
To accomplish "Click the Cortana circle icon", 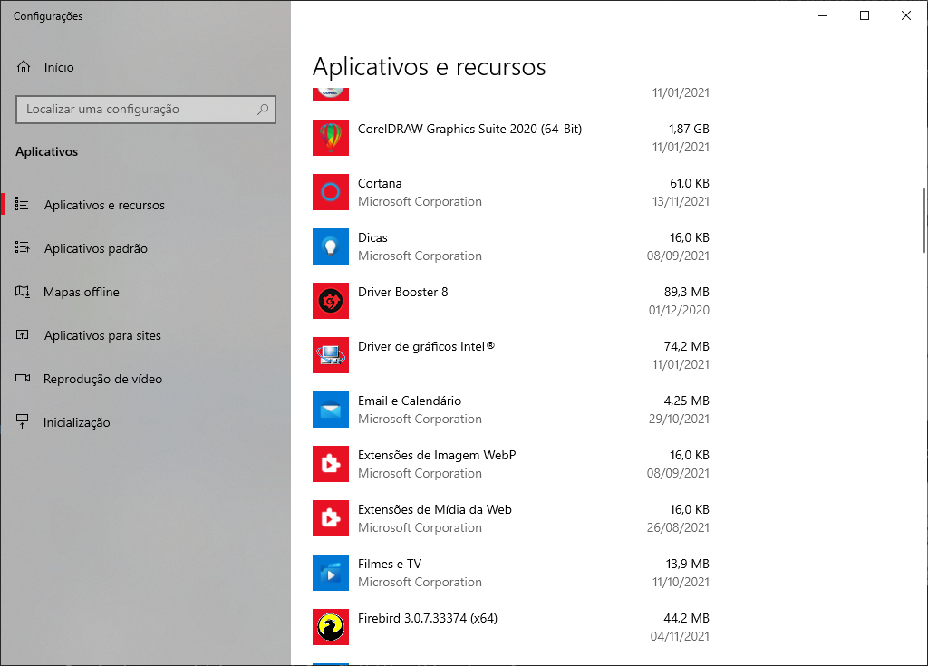I will (330, 192).
